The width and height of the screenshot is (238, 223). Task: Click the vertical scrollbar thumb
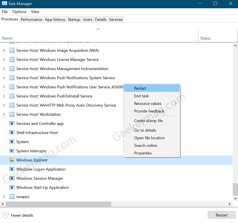pos(235,189)
